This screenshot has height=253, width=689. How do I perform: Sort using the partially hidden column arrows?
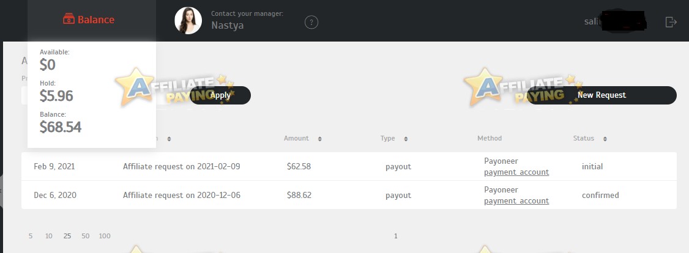169,139
